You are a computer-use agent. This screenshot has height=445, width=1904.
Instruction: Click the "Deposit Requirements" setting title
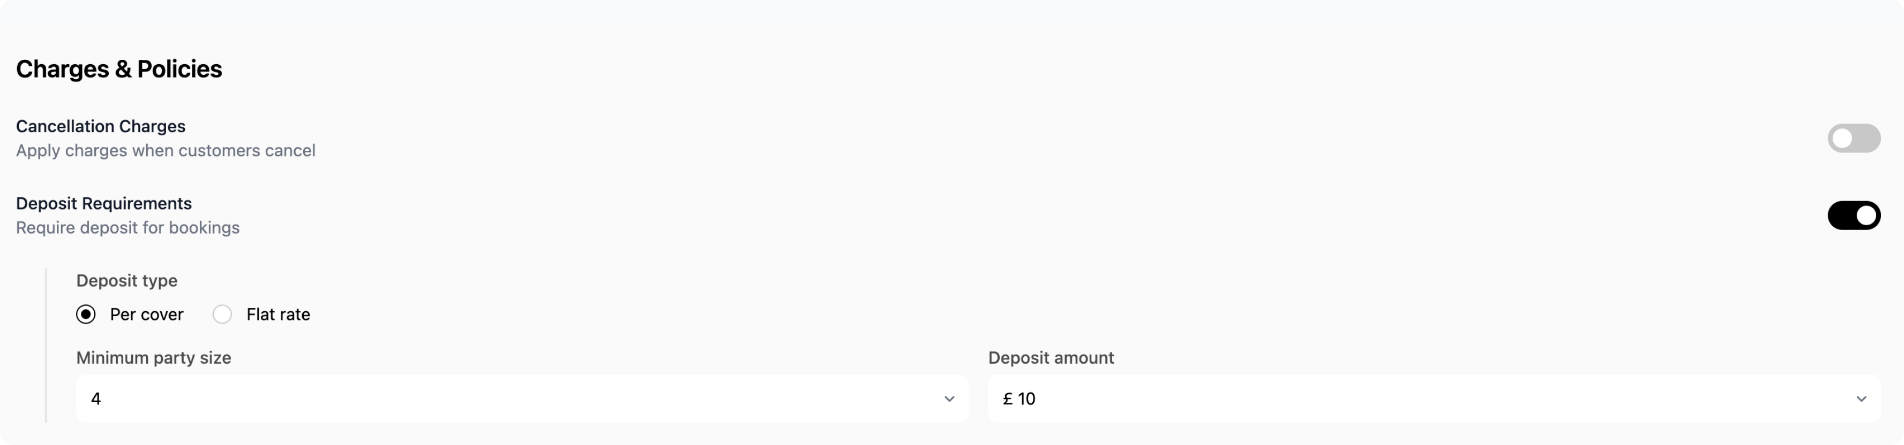click(103, 204)
